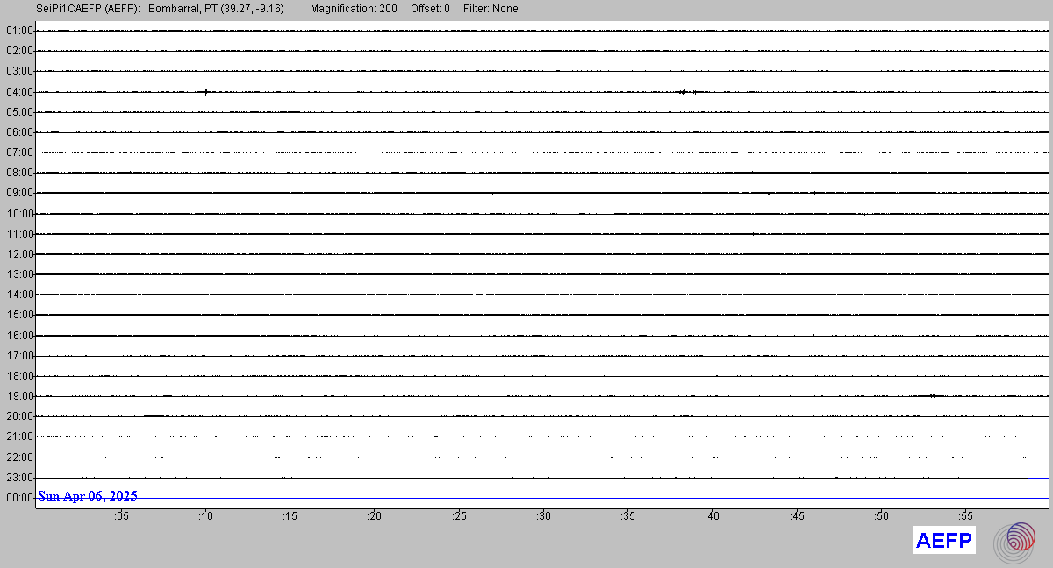The height and width of the screenshot is (568, 1053).
Task: Select the 13:00 hour label
Action: pos(19,274)
